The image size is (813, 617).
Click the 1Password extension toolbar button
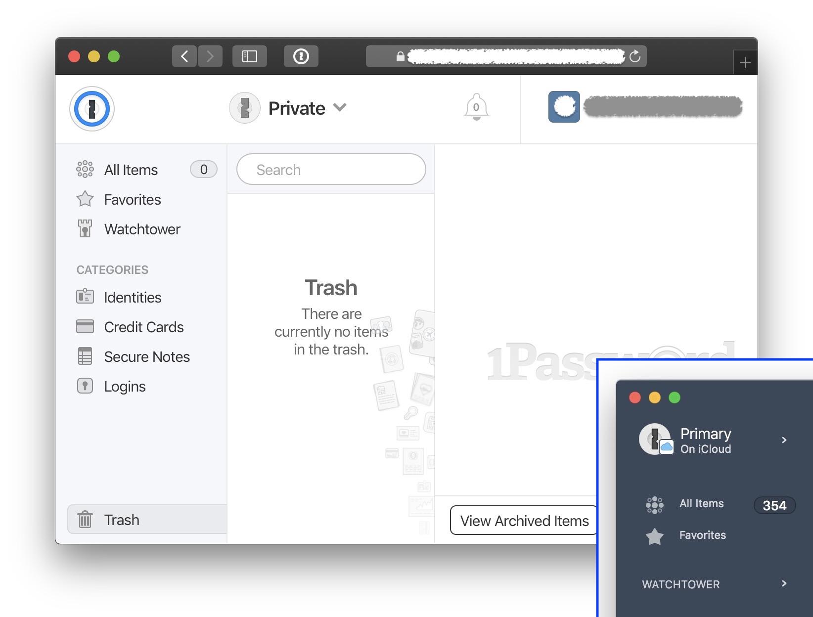pos(301,56)
